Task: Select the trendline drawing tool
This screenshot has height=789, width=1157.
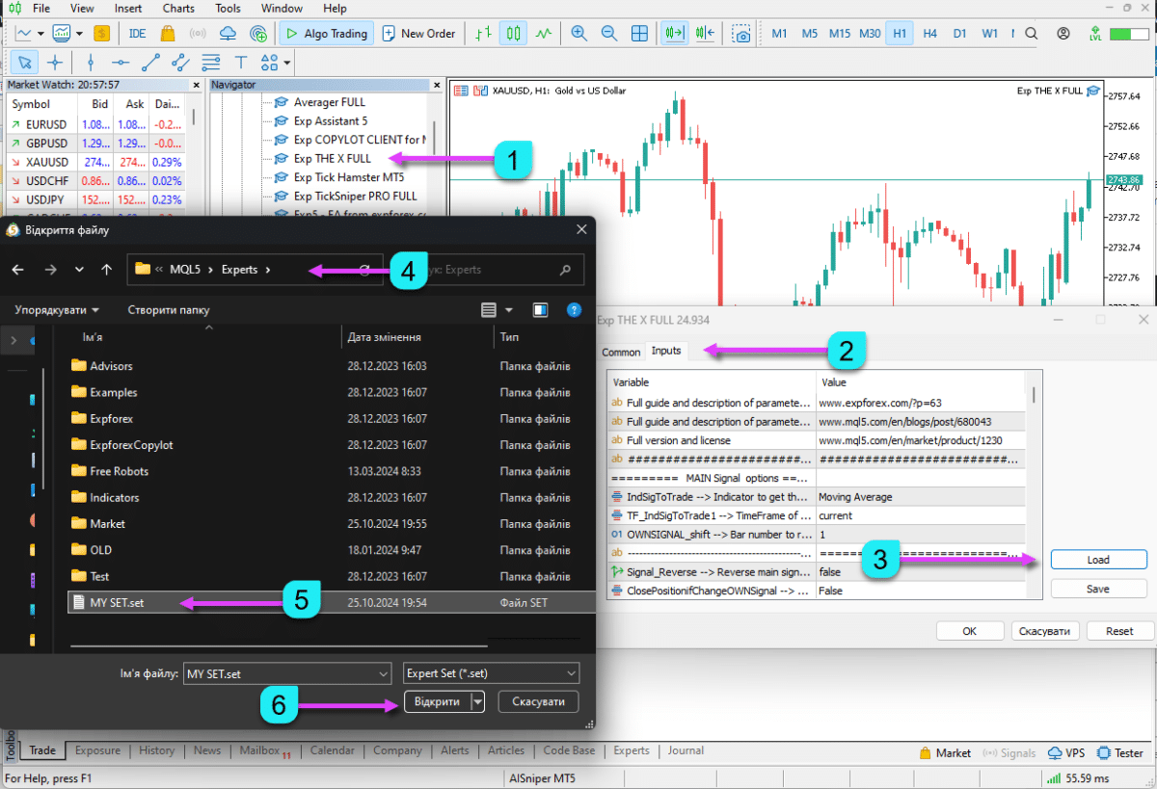Action: point(150,63)
